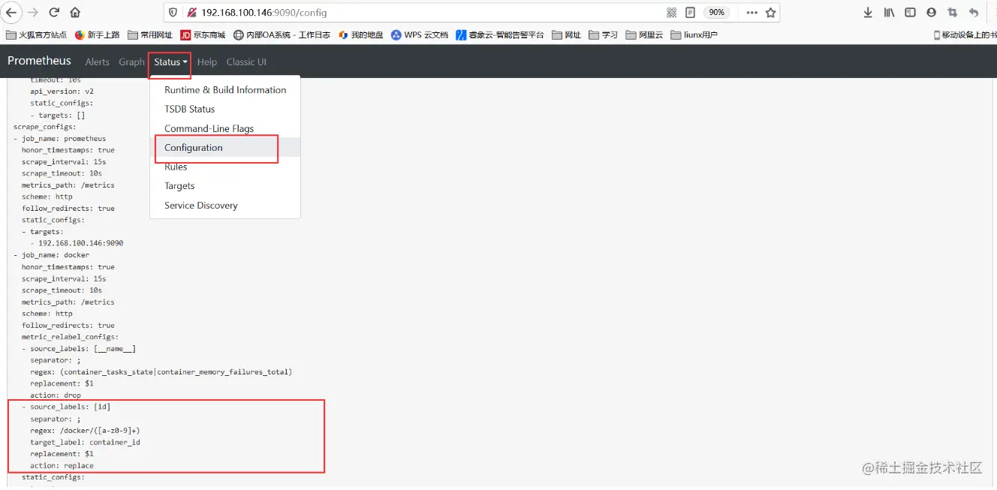The width and height of the screenshot is (997, 490).
Task: Choose Rules in Status menu
Action: (225, 167)
